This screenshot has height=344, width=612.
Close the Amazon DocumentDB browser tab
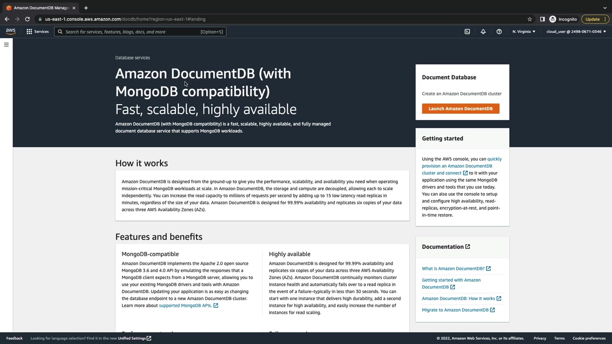pyautogui.click(x=74, y=8)
